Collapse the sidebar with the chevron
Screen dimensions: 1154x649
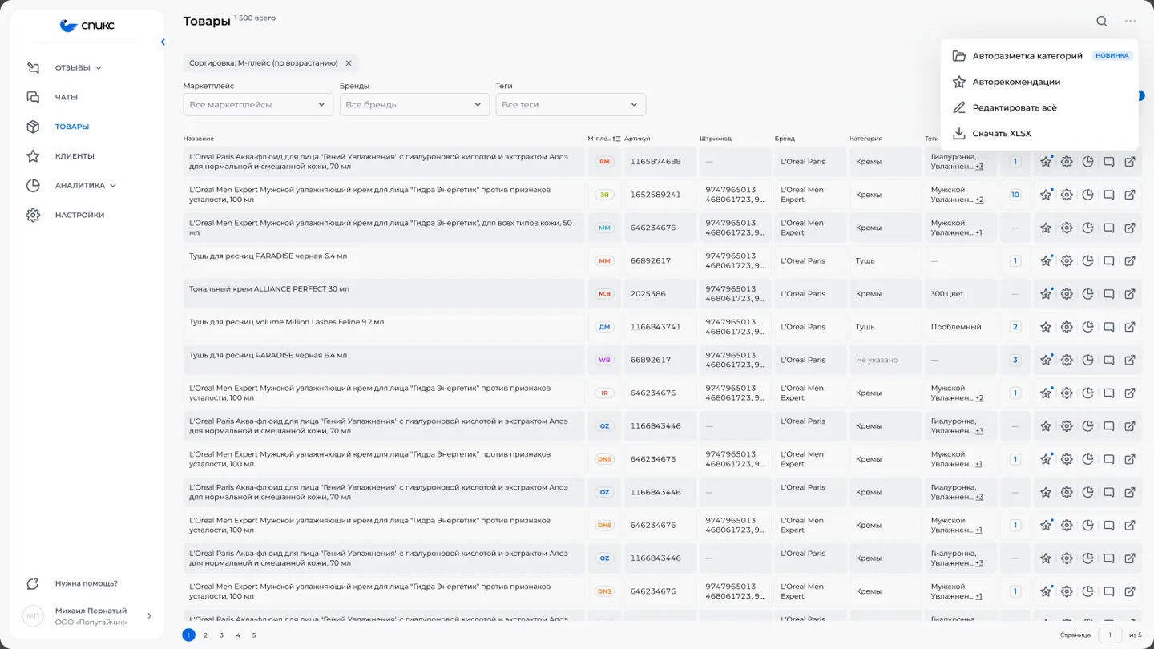tap(163, 42)
